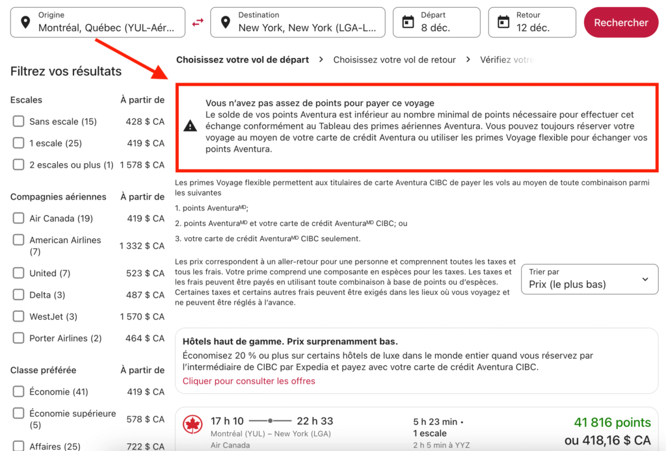Click the destination location pin icon
This screenshot has height=451, width=666.
pos(225,23)
